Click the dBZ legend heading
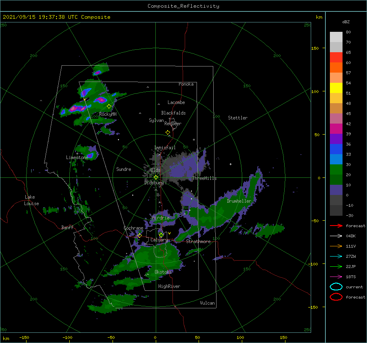The width and height of the screenshot is (367, 343). click(x=346, y=22)
